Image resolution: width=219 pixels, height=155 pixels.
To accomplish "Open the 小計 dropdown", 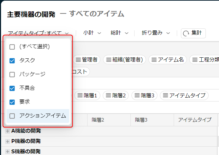I will pos(92,33).
